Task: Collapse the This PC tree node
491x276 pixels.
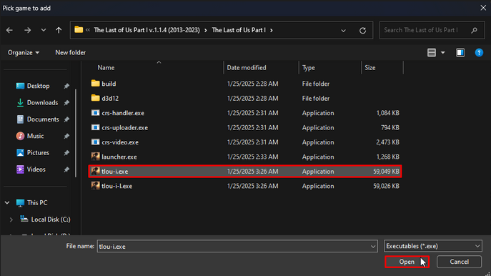Action: click(x=7, y=202)
